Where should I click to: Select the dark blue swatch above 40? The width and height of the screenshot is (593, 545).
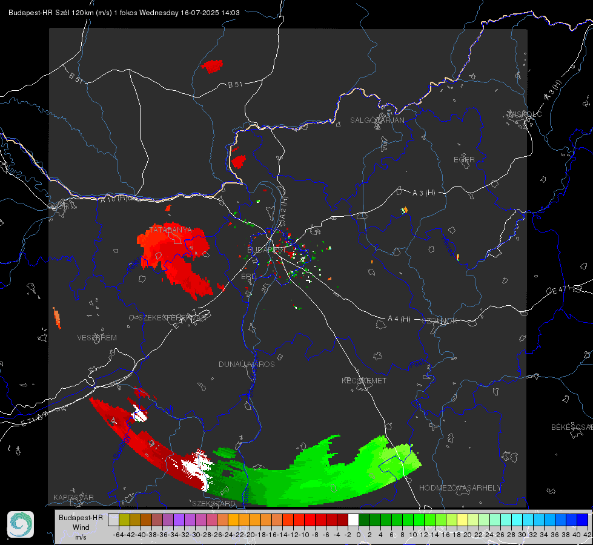pyautogui.click(x=583, y=520)
